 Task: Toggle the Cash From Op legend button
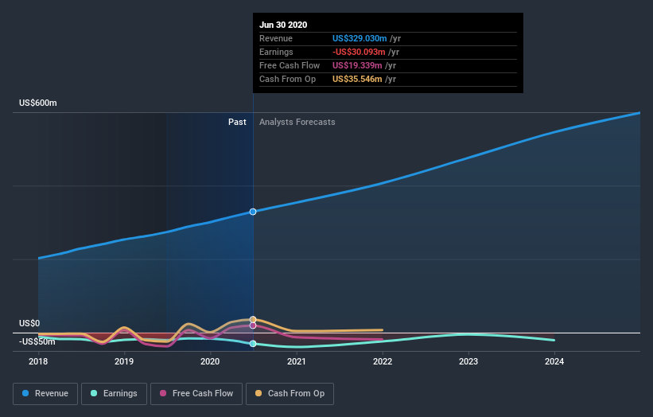pyautogui.click(x=290, y=394)
